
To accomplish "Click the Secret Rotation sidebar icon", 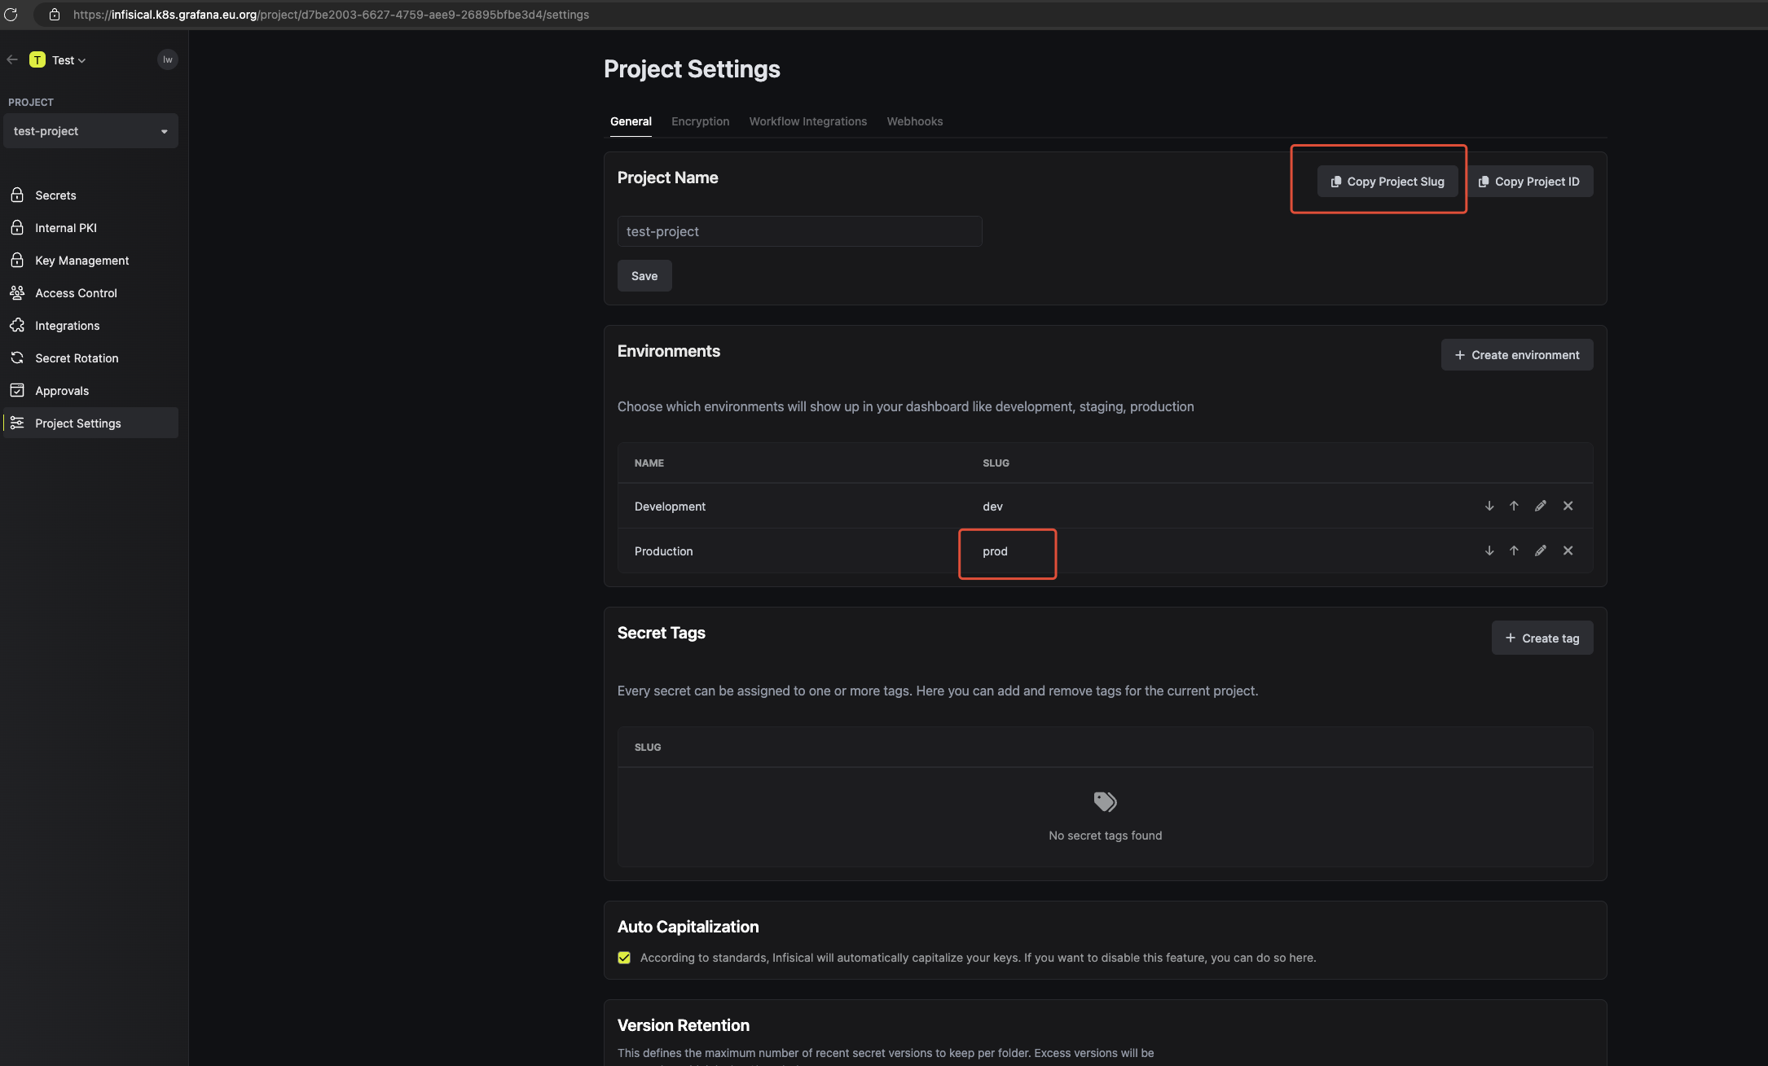I will [x=17, y=358].
